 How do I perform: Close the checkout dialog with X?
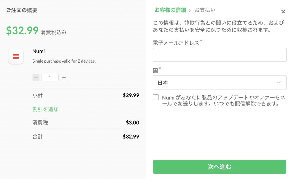(x=283, y=11)
